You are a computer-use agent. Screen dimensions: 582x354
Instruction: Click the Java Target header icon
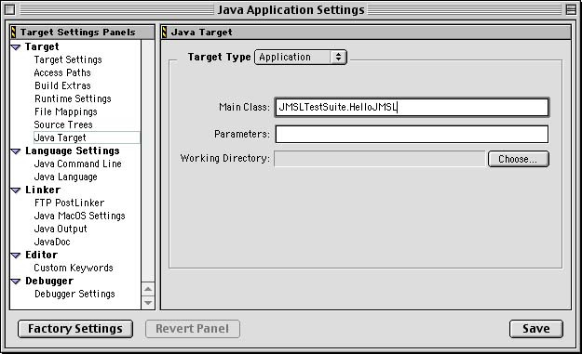[165, 33]
